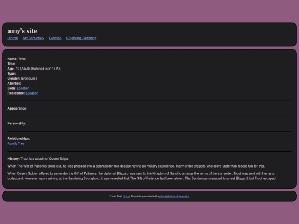This screenshot has height=224, width=299.
Task: Click the "Title:" label
Action: tap(11, 64)
